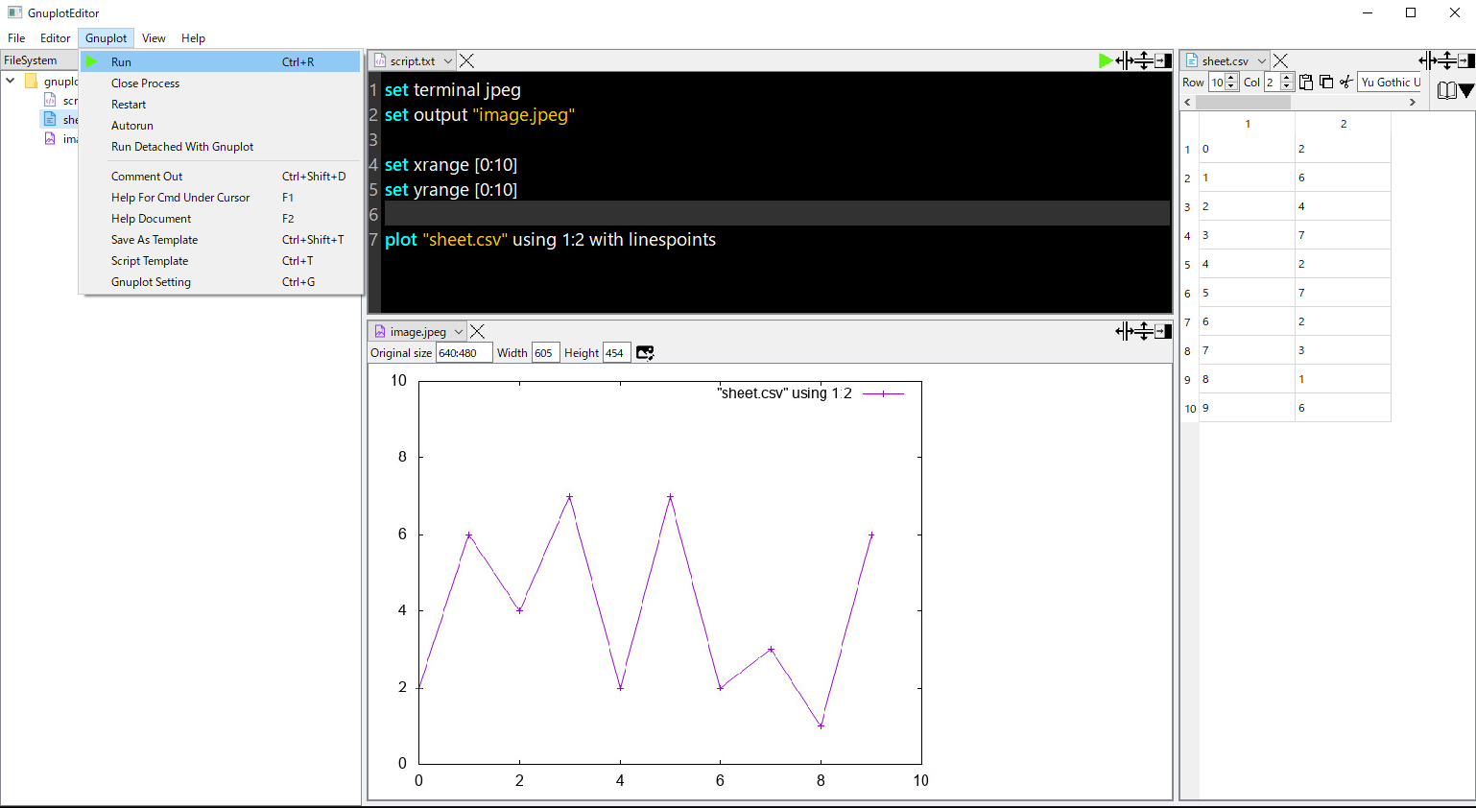Click the paste clipboard icon in sheet toolbar
The height and width of the screenshot is (808, 1476).
coord(1306,83)
